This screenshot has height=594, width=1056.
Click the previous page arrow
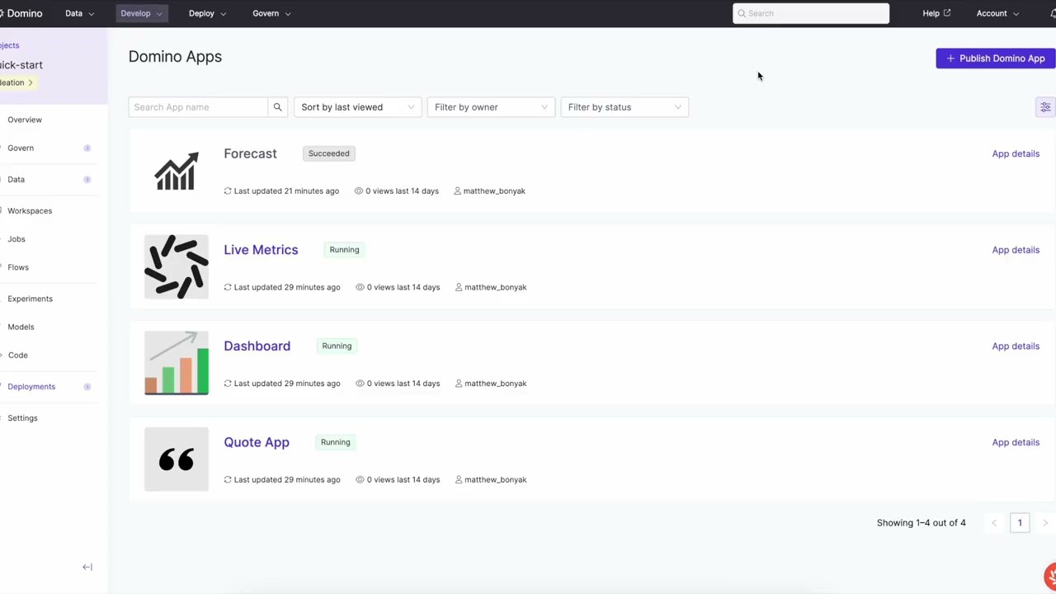(x=994, y=523)
